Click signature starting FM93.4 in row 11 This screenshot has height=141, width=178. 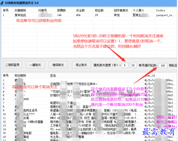[x=95, y=118]
